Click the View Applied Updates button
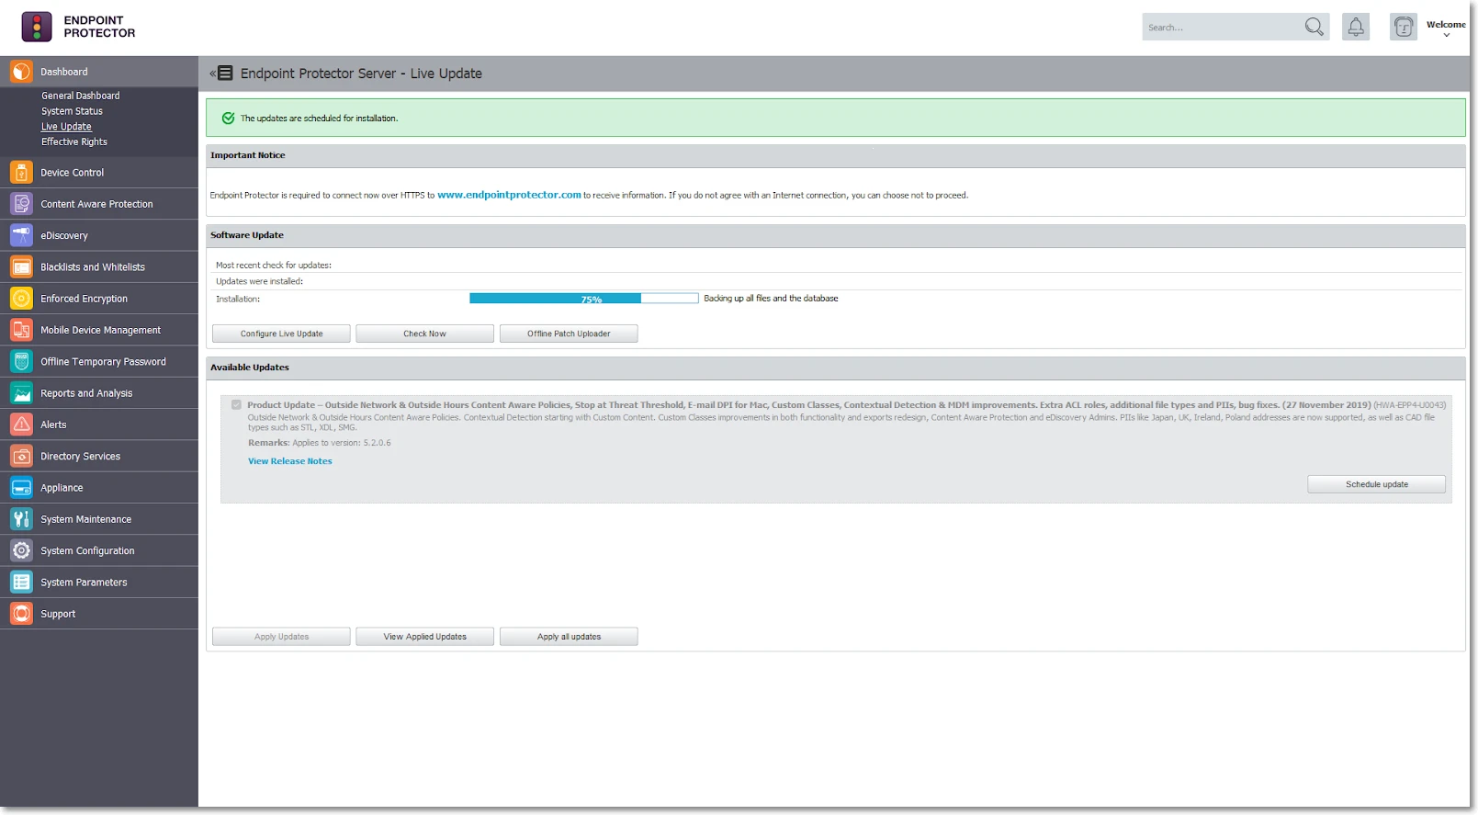Image resolution: width=1478 pixels, height=815 pixels. point(424,637)
